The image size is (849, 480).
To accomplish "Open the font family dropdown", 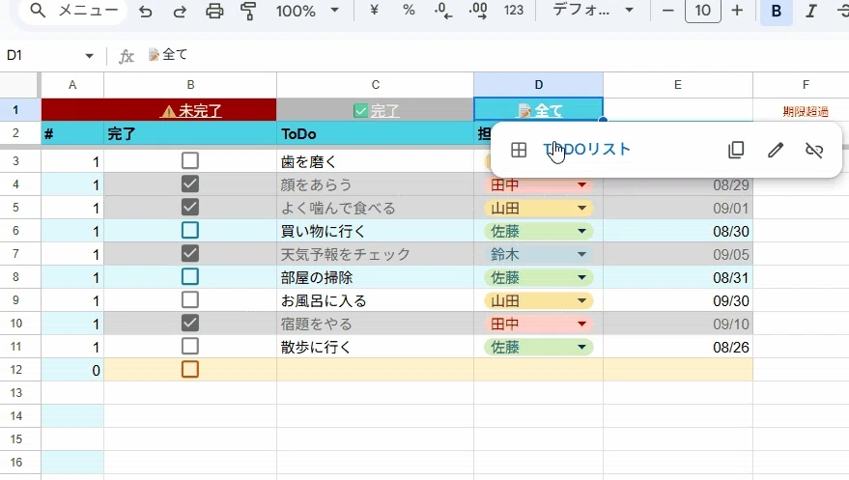I will point(593,10).
